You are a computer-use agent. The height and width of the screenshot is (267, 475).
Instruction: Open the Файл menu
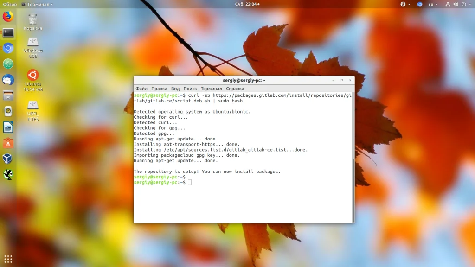click(x=141, y=89)
